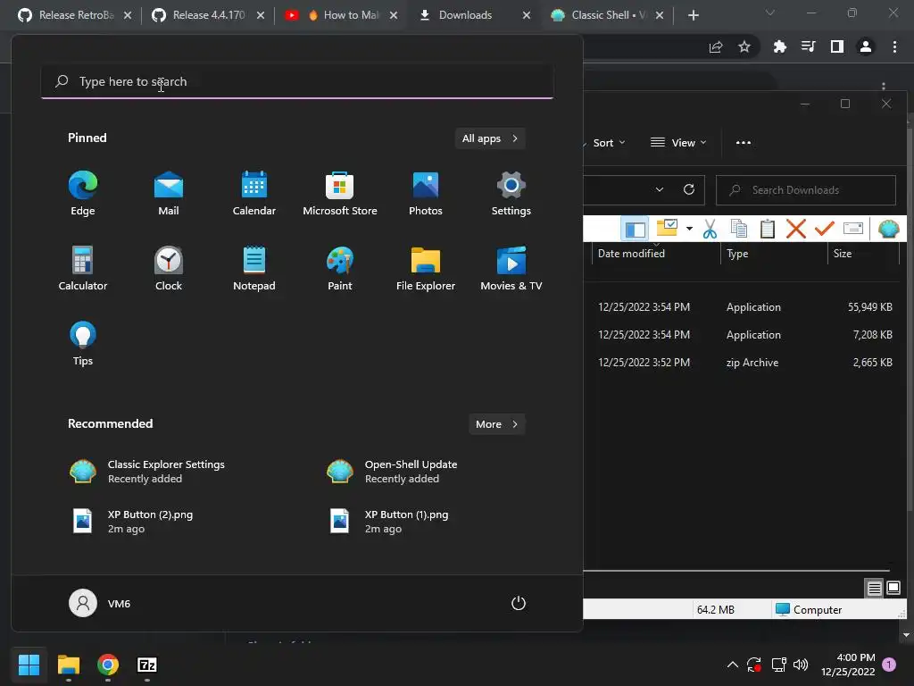Image resolution: width=914 pixels, height=686 pixels.
Task: Open Explorer See more ellipsis menu
Action: point(744,143)
